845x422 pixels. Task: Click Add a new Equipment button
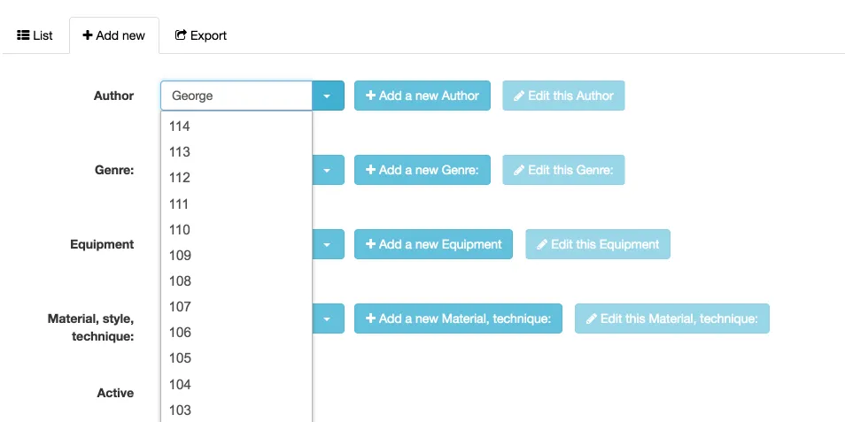[x=434, y=244]
